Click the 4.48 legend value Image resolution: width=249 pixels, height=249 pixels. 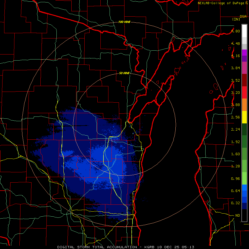[x=235, y=43]
